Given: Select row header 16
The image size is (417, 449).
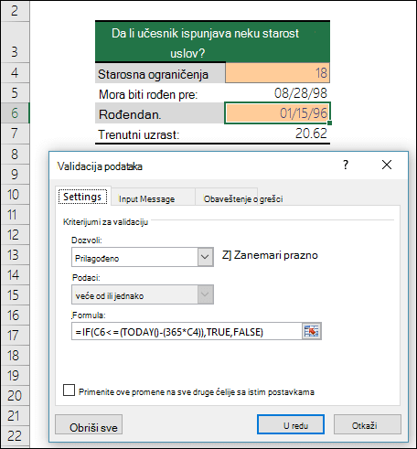Looking at the screenshot, I should 15,315.
